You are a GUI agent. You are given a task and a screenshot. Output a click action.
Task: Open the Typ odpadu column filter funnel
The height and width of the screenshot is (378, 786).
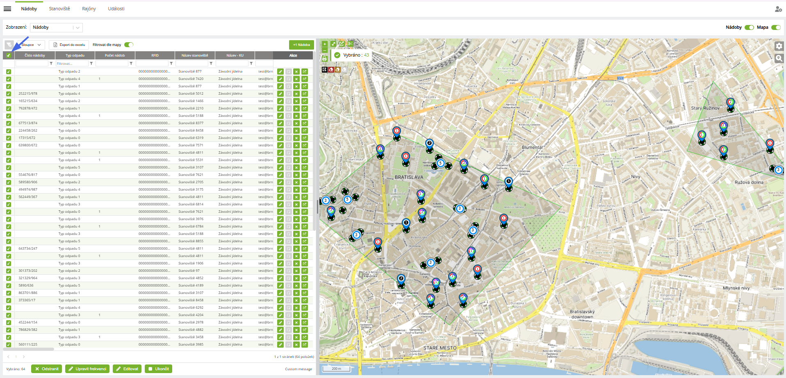[x=91, y=64]
